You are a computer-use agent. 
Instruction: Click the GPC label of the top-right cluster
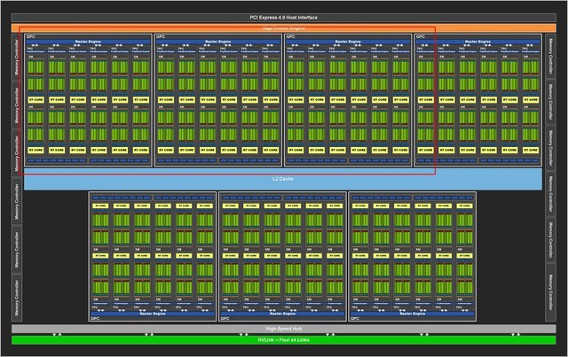[x=421, y=37]
